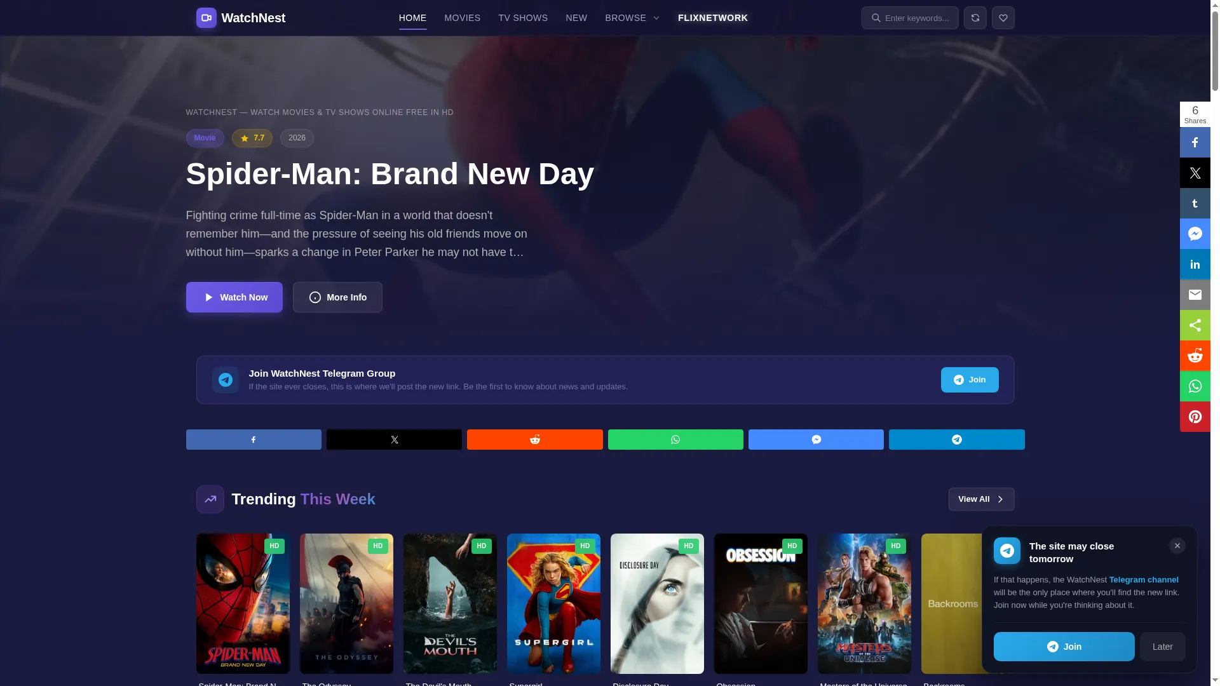The width and height of the screenshot is (1220, 686).
Task: Share via Messenger from the side bar
Action: (1195, 234)
